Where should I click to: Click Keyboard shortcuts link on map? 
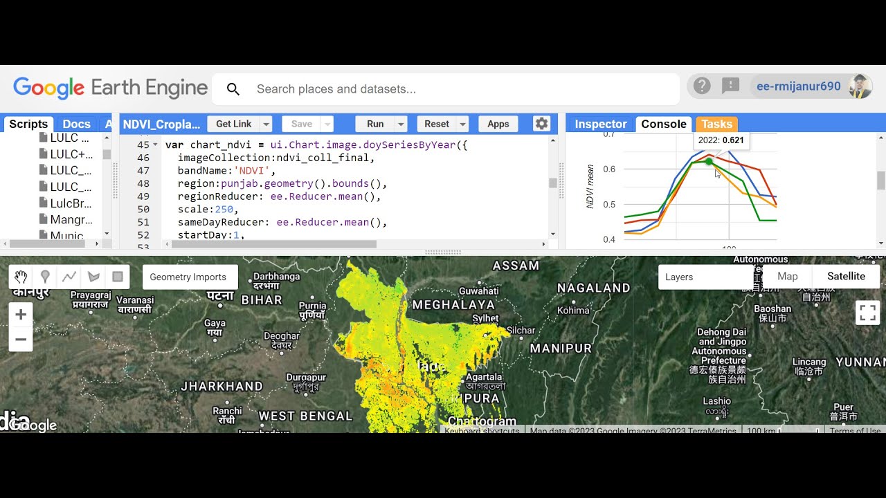point(482,431)
